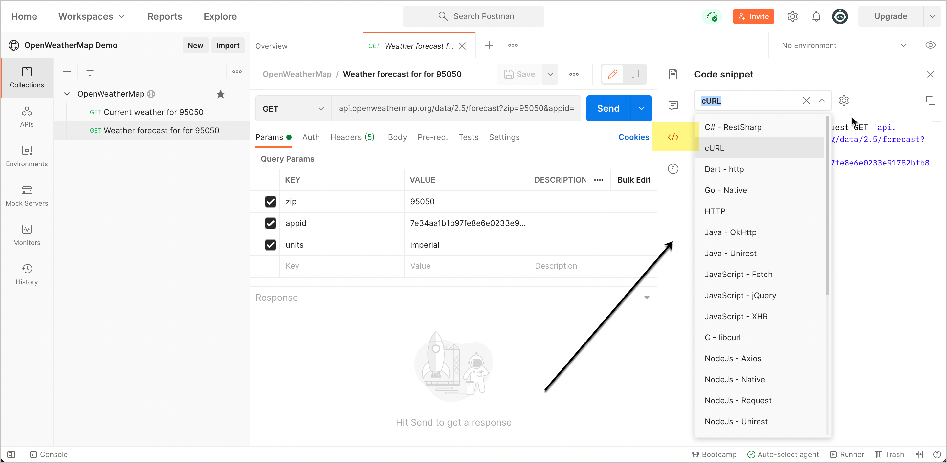Open the documentation icon in right sidebar
This screenshot has height=463, width=947.
(673, 74)
